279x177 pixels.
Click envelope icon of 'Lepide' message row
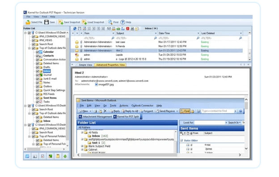click(77, 55)
